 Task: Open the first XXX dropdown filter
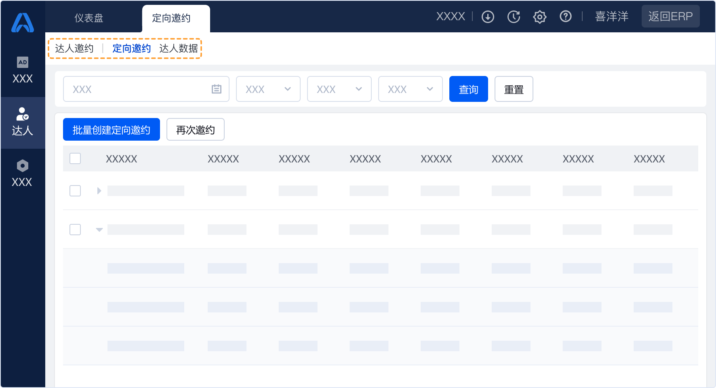coord(268,89)
